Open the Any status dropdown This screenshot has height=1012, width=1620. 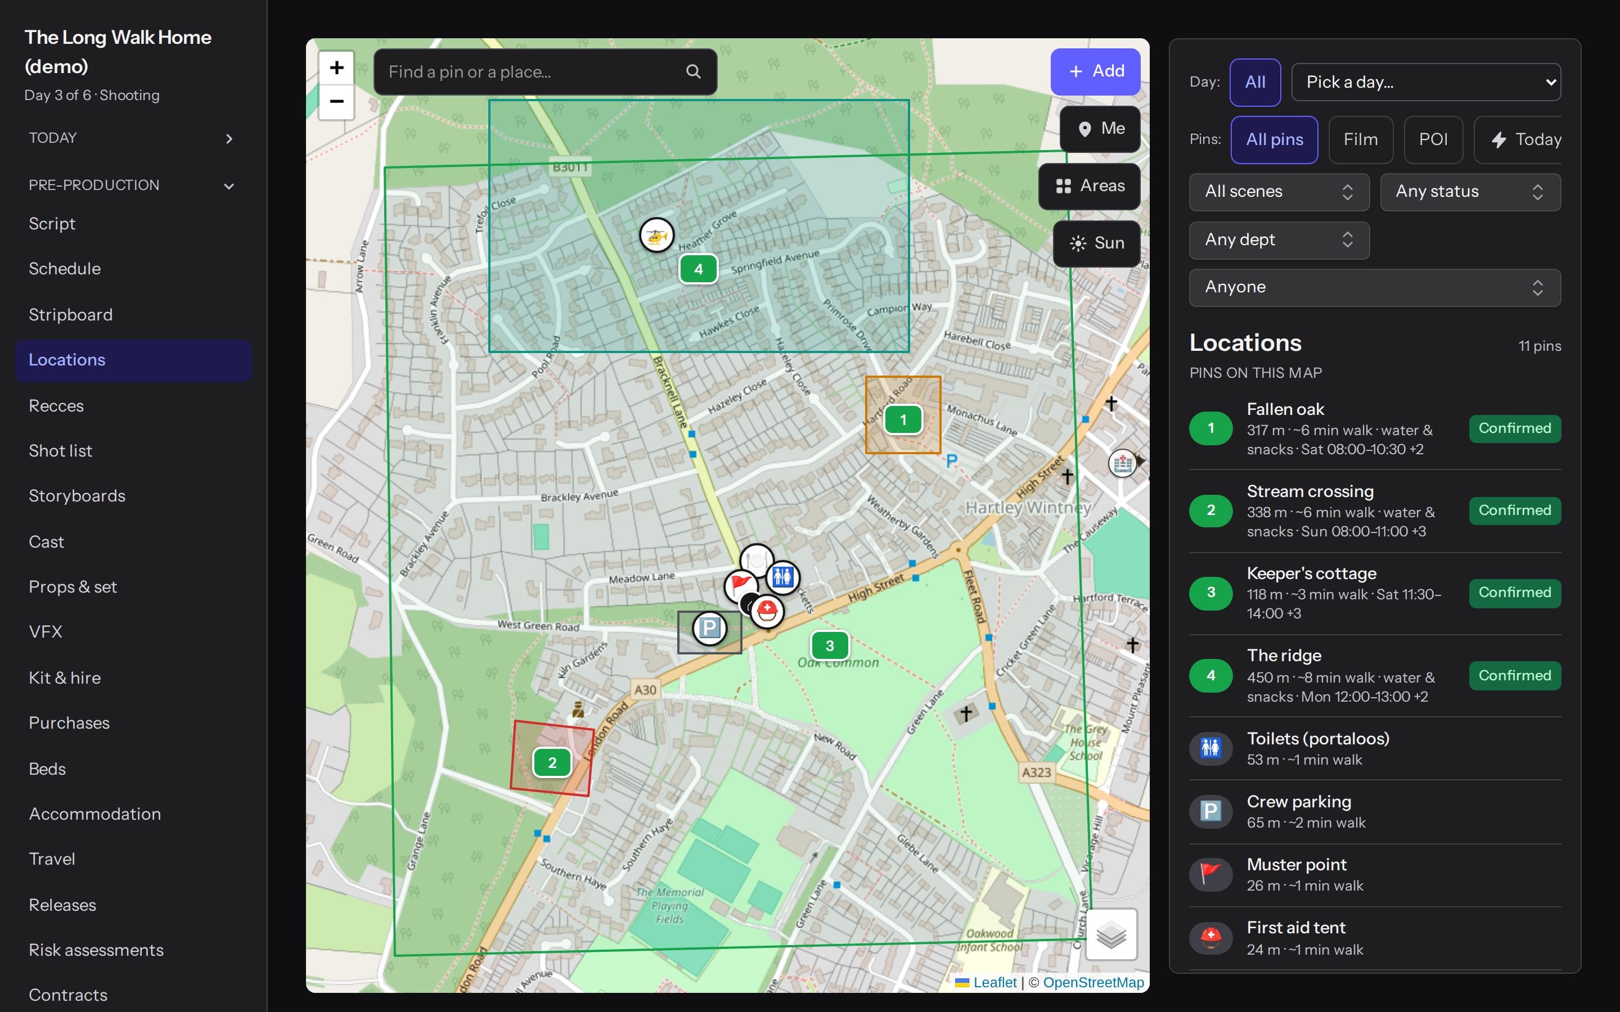tap(1470, 192)
